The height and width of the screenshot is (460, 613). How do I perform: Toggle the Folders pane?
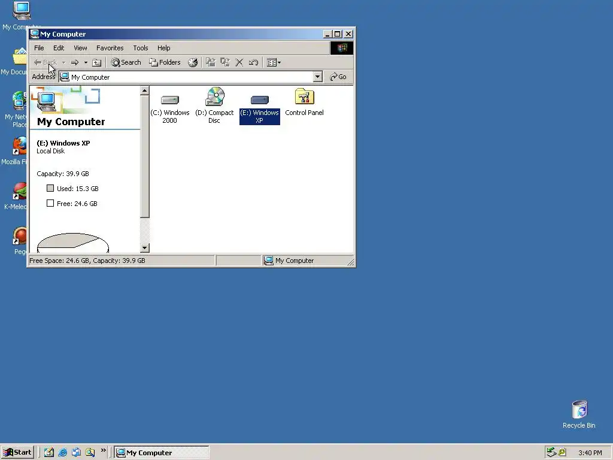click(165, 62)
